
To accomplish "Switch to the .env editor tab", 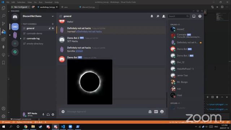I will [66, 7].
